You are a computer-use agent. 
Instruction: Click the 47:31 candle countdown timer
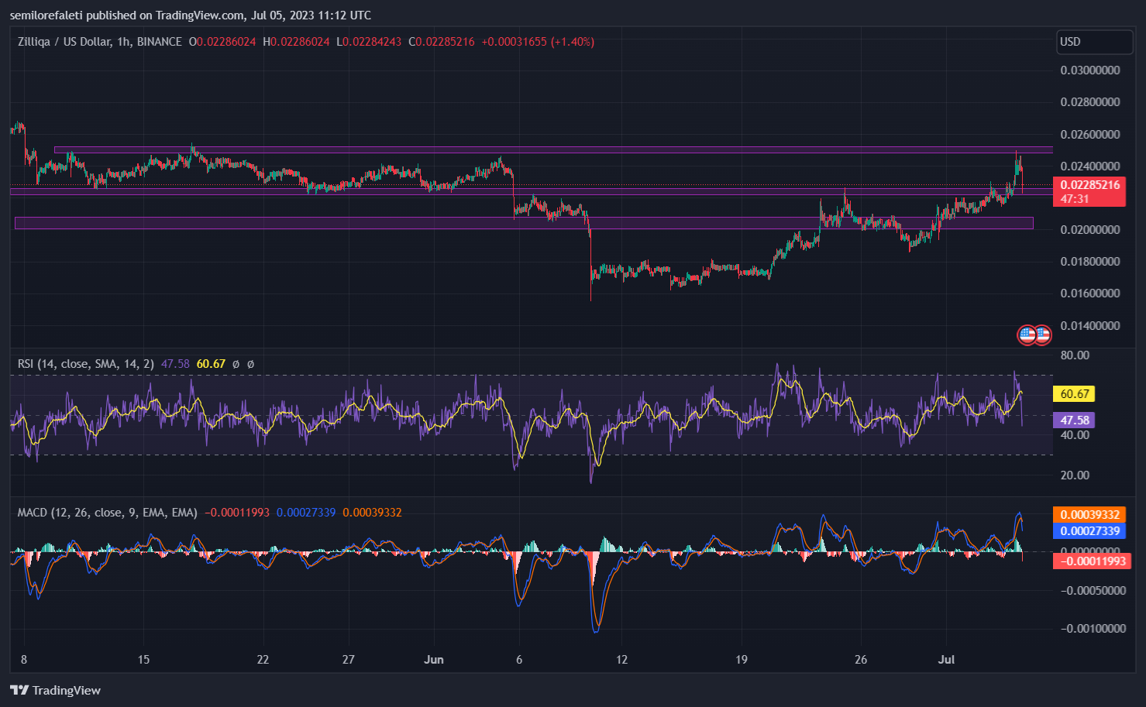1075,199
